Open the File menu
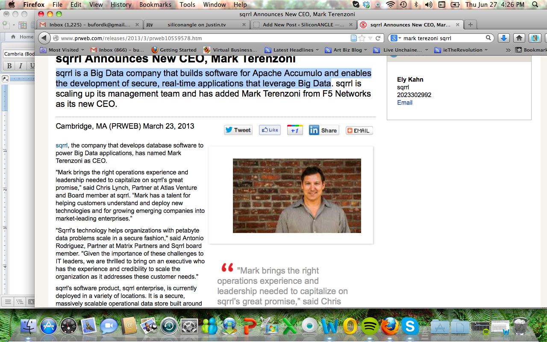The width and height of the screenshot is (547, 342). (57, 5)
